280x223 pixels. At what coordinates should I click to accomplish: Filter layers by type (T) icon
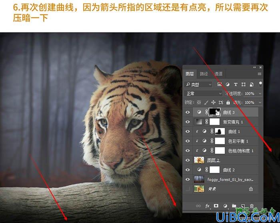[x=236, y=84]
